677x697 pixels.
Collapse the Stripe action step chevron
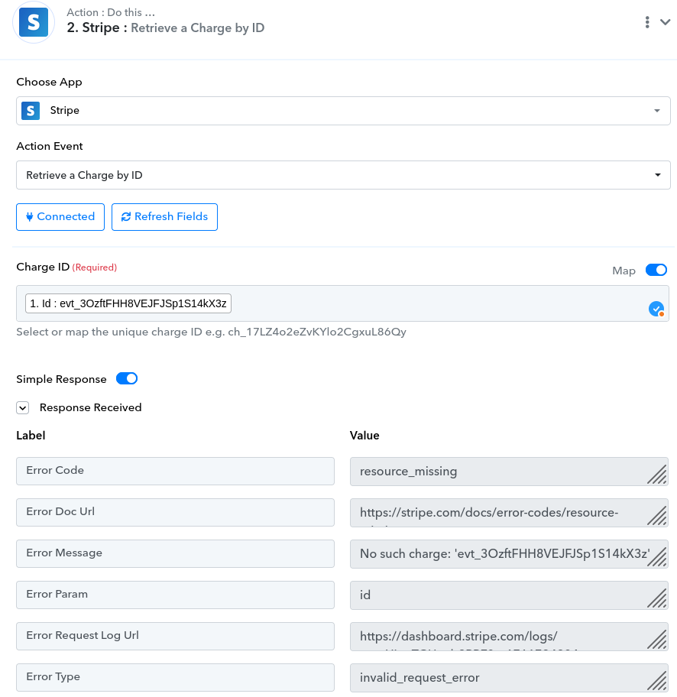(x=665, y=22)
